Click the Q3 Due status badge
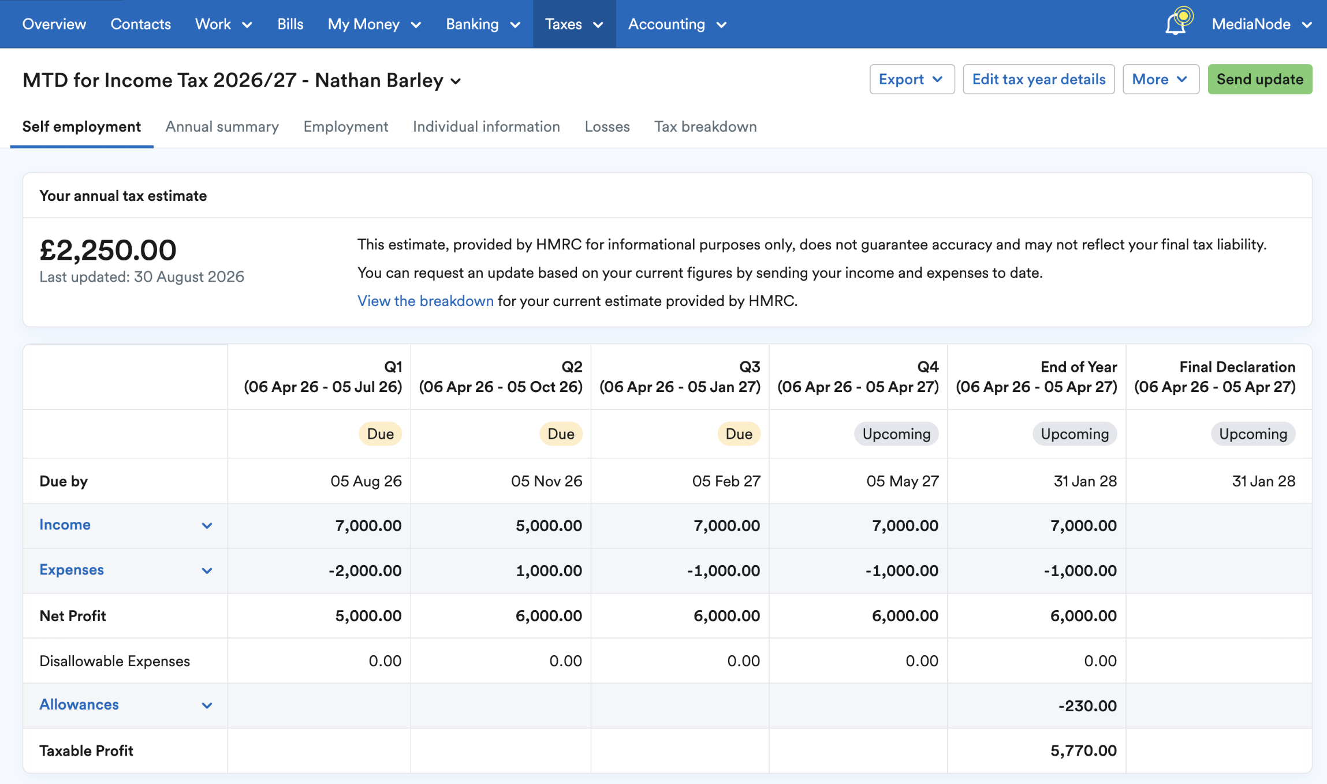 click(x=739, y=434)
